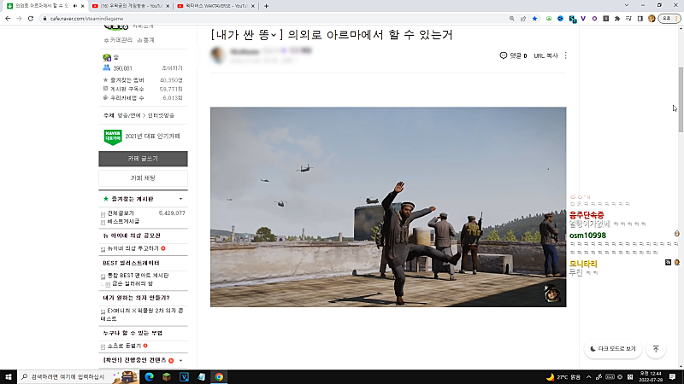Go back using browser back arrow
This screenshot has height=384, width=684.
pyautogui.click(x=8, y=19)
